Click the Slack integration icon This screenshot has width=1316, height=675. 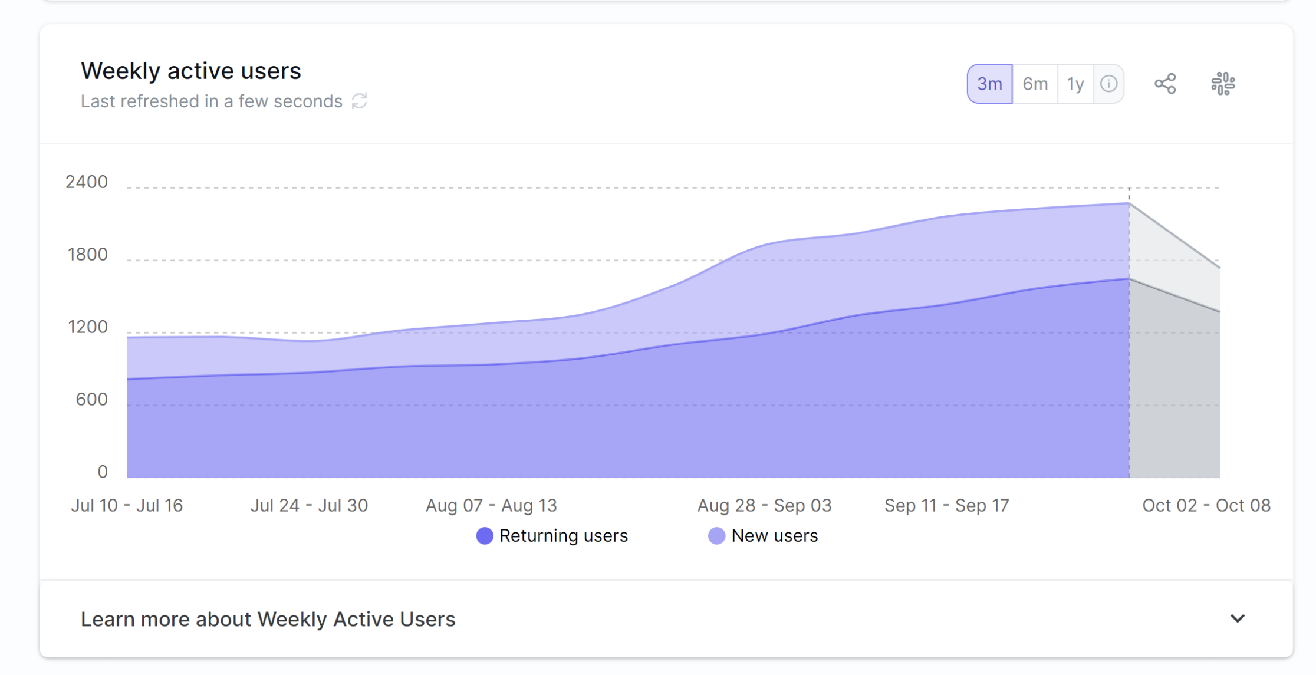1223,84
